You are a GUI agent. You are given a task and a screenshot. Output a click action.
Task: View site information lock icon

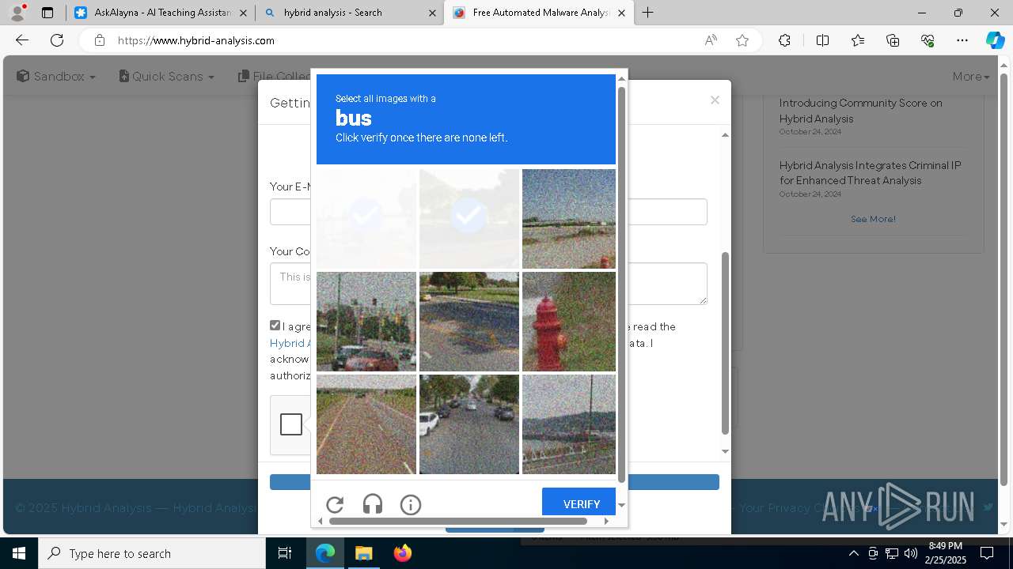click(99, 40)
